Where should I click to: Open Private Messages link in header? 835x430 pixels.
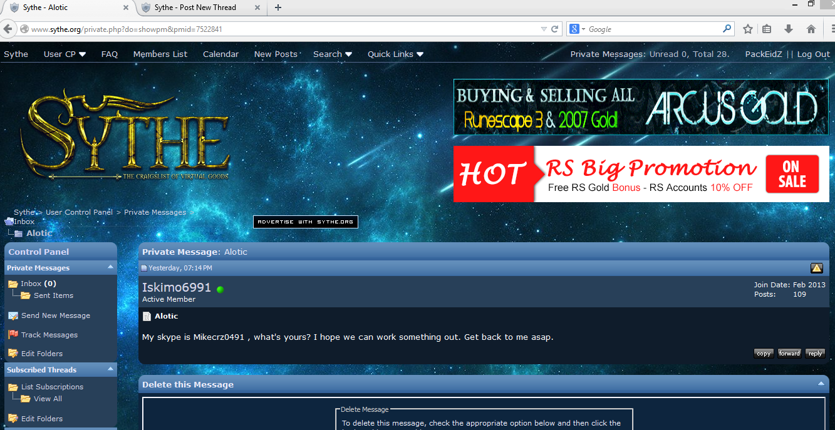click(x=607, y=54)
